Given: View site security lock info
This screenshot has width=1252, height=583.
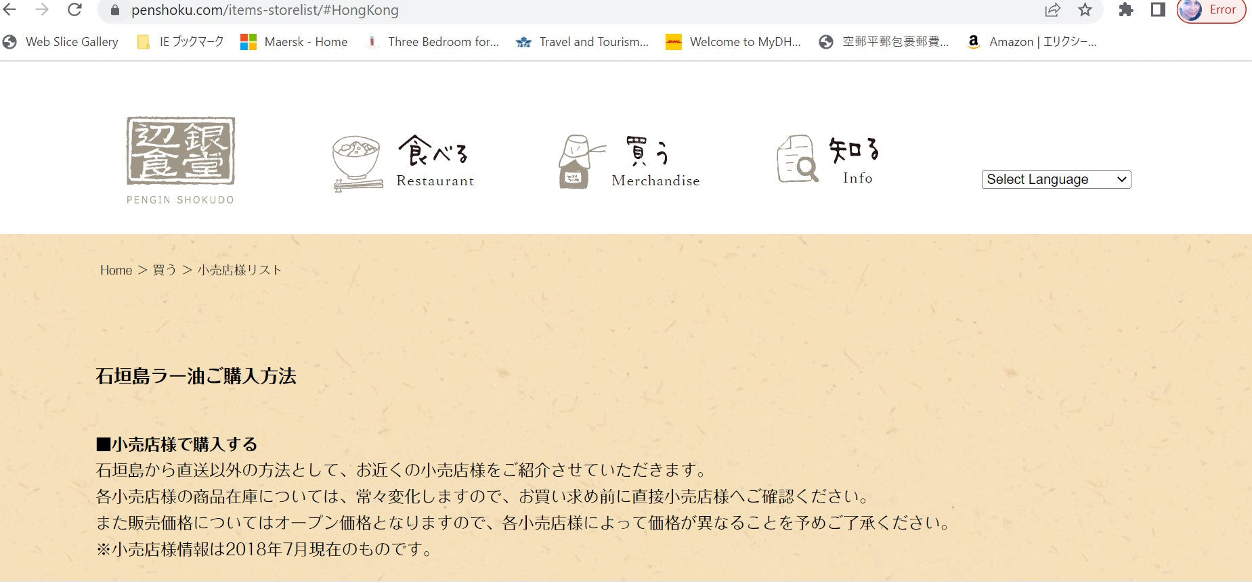Looking at the screenshot, I should [x=114, y=10].
